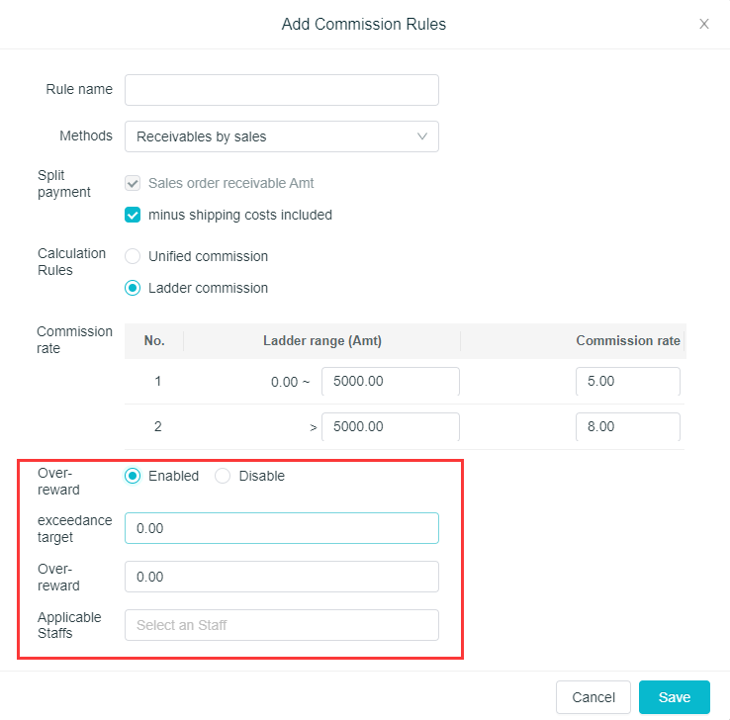Image resolution: width=730 pixels, height=720 pixels.
Task: Save the commission rule
Action: pos(674,697)
